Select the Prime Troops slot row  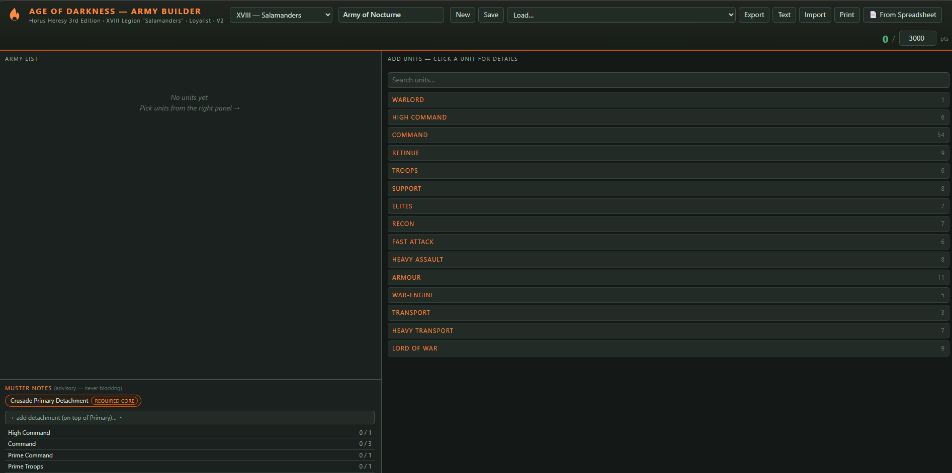[190, 466]
